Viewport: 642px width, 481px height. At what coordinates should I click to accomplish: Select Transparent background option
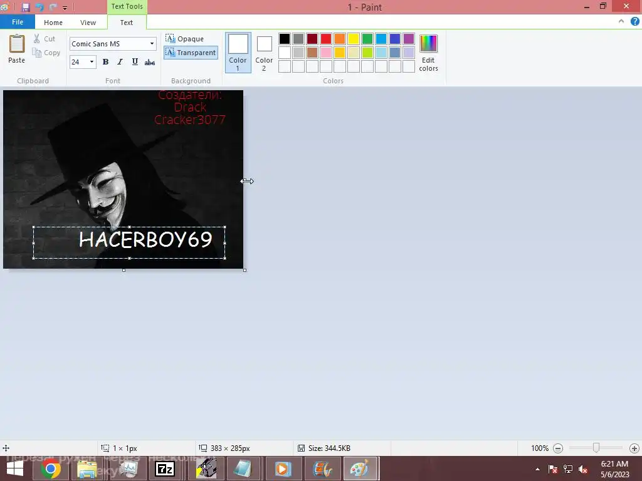pos(191,53)
